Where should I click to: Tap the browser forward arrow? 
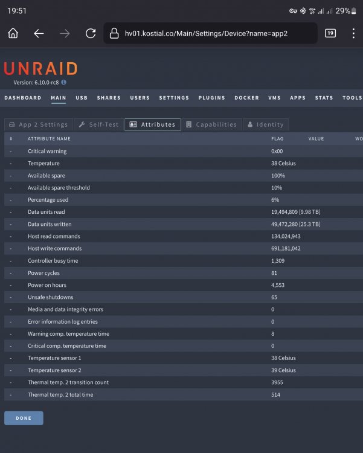coord(65,33)
